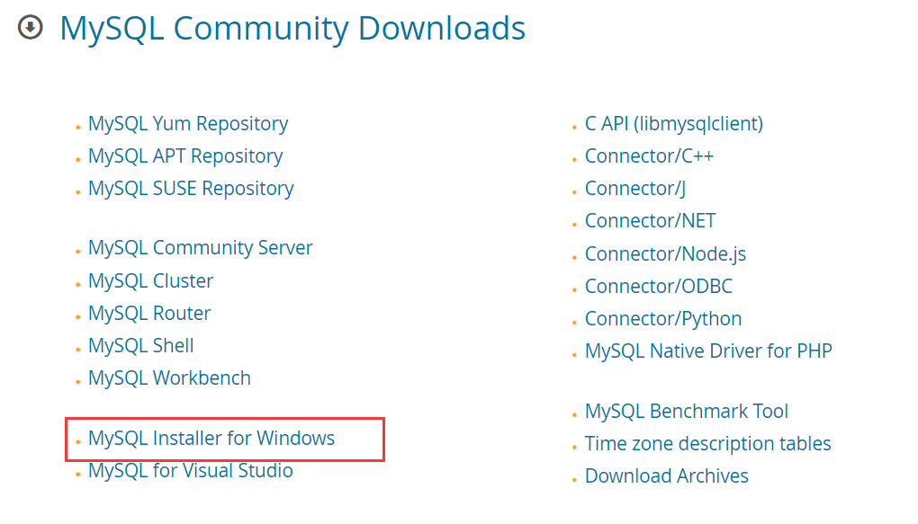
Task: Open Time zone description tables link
Action: (707, 444)
